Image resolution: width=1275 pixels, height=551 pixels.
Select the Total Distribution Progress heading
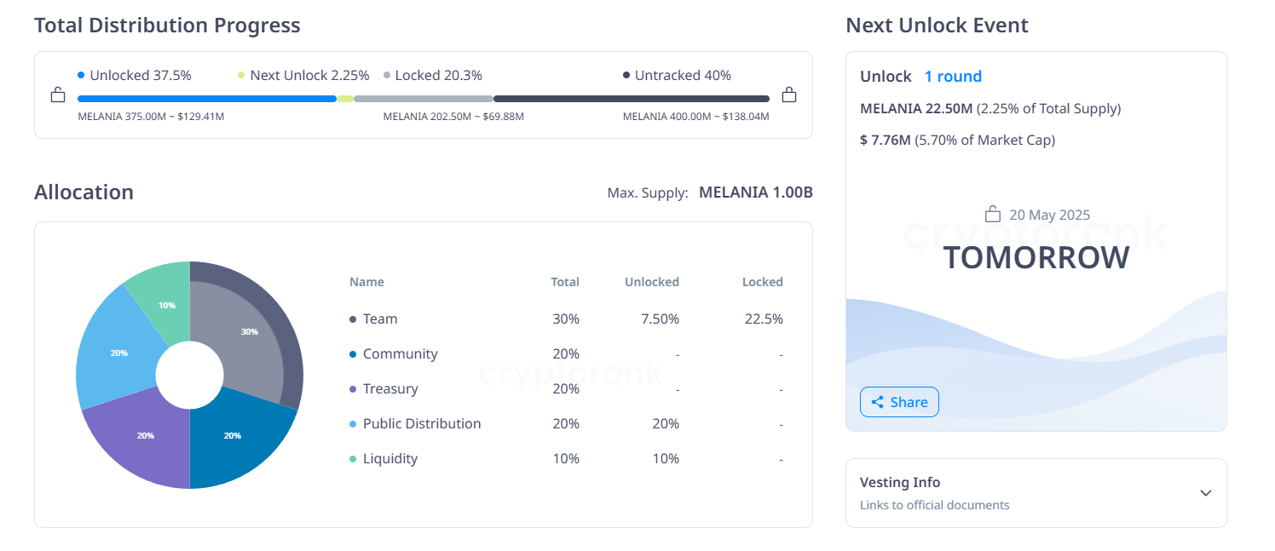(167, 25)
